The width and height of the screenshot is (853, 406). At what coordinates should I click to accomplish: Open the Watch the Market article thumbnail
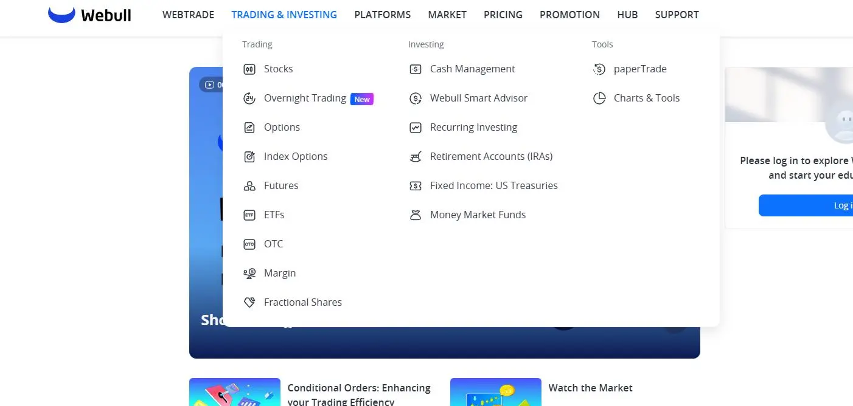pos(496,392)
